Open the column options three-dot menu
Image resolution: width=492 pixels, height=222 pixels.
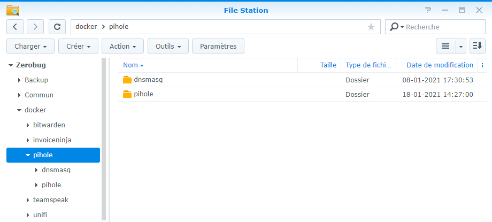[482, 65]
